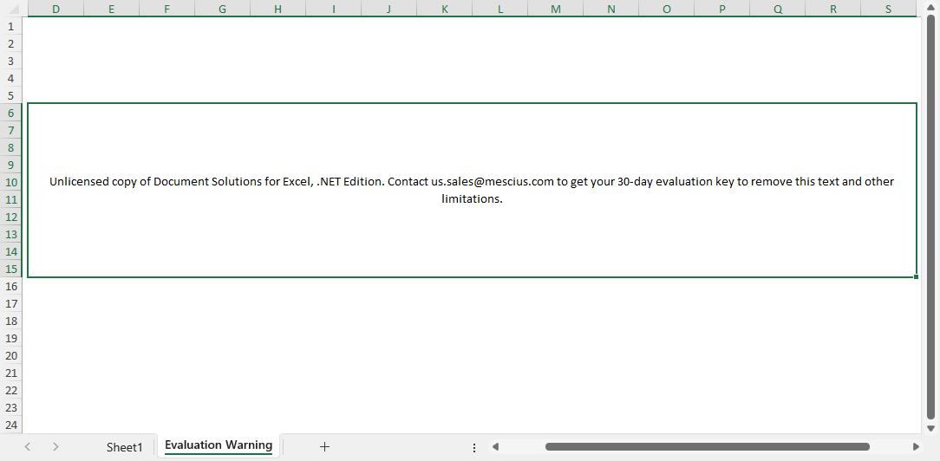Add a new sheet with plus icon
Viewport: 940px width, 461px height.
pos(324,446)
